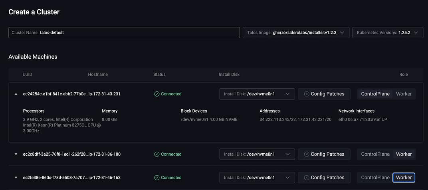
Task: Open Install Disk dropdown for ip-172-31-46-163
Action: click(257, 178)
